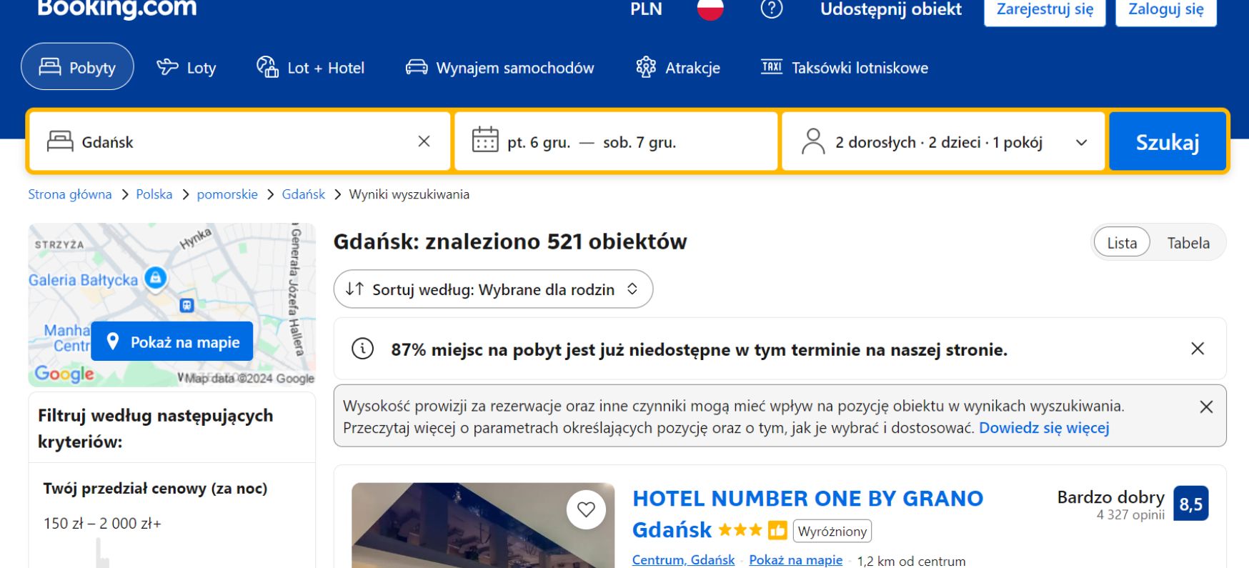The width and height of the screenshot is (1249, 568).
Task: Change currency via PLN button
Action: 646,9
